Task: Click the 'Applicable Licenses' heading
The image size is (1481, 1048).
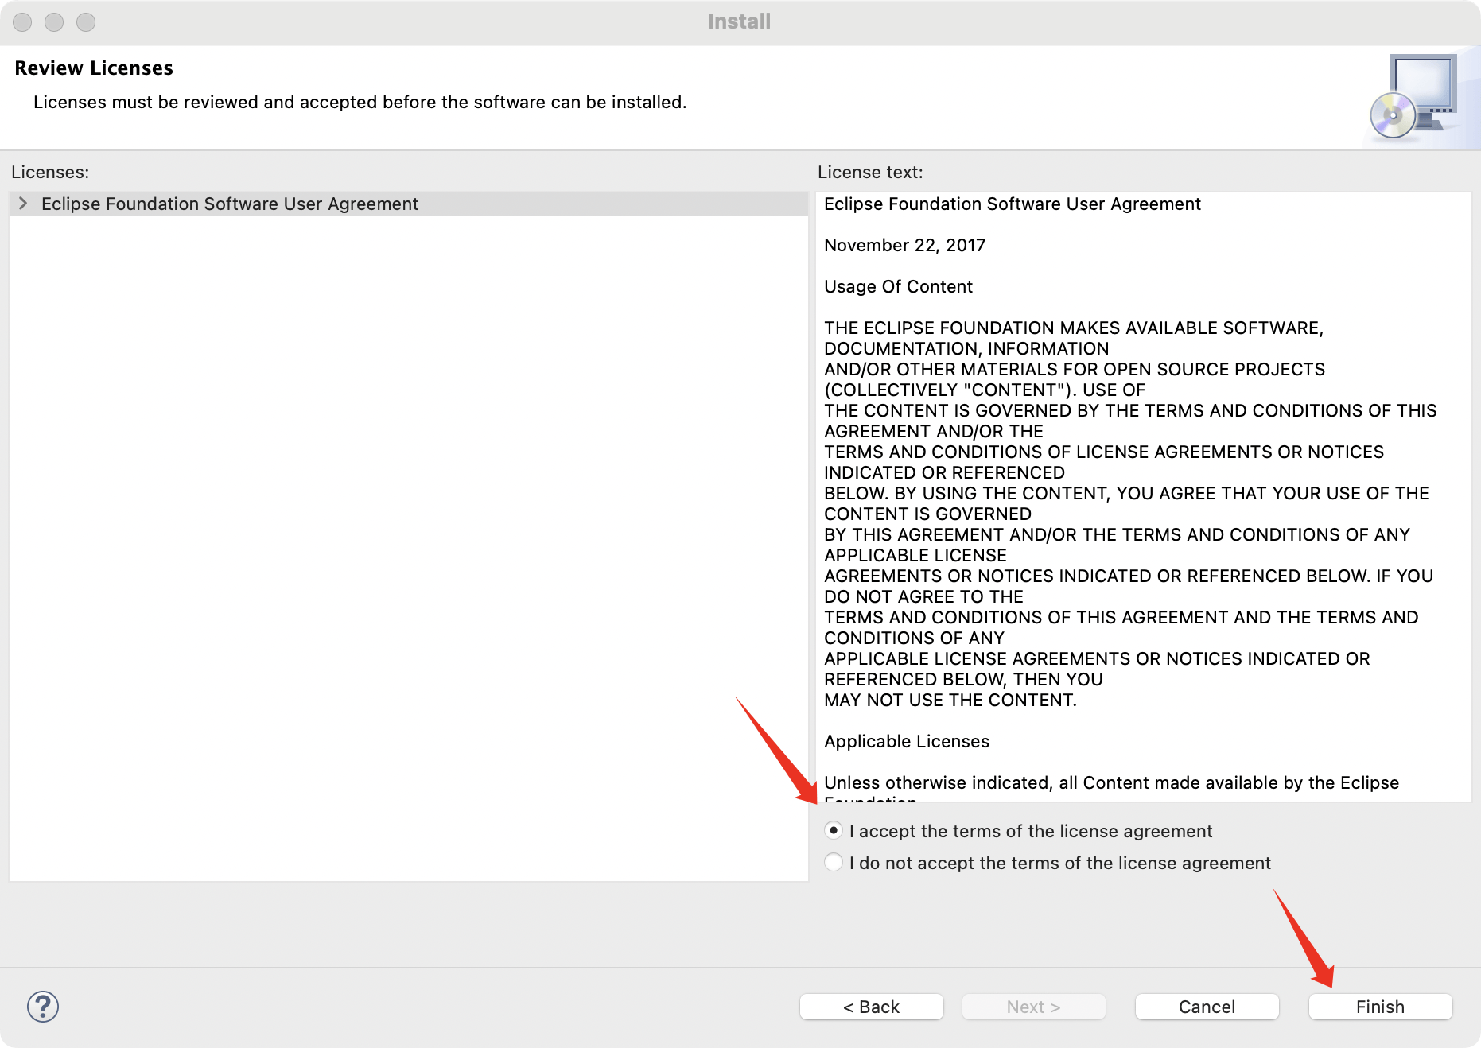Action: click(x=906, y=741)
